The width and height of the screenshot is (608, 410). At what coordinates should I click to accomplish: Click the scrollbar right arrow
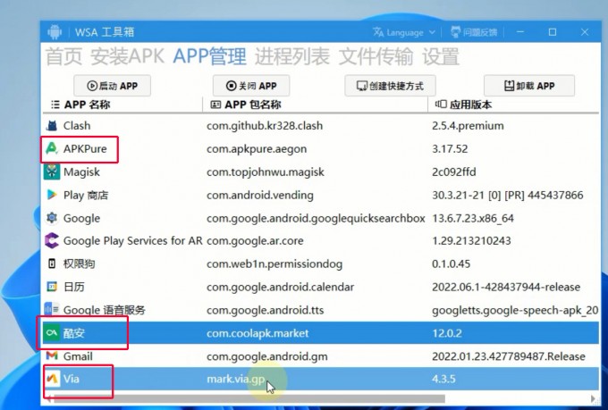click(594, 398)
